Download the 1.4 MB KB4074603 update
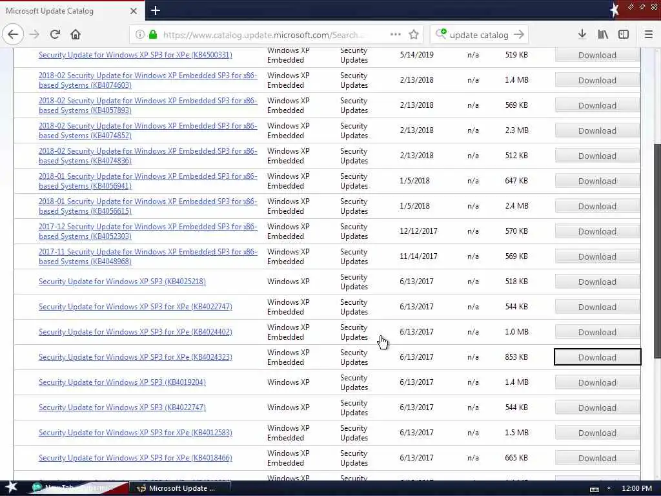This screenshot has width=661, height=496. (597, 80)
